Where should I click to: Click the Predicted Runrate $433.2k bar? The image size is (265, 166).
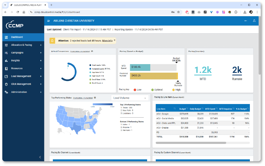click(x=154, y=76)
